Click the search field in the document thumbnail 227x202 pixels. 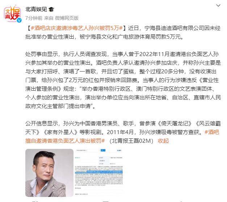pos(88,150)
